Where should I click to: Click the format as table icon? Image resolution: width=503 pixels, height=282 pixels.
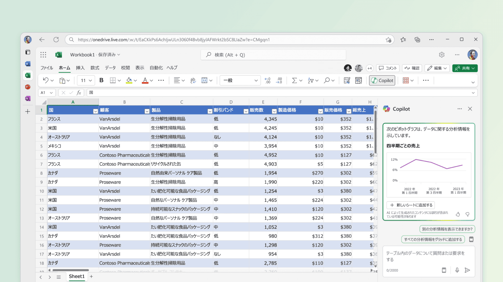pos(347,80)
